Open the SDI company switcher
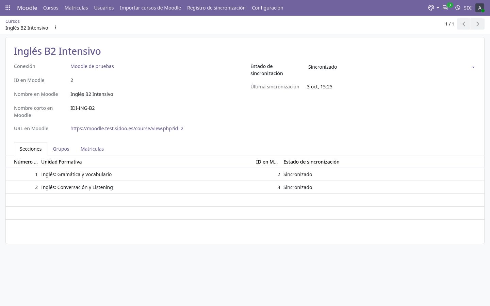 pyautogui.click(x=468, y=7)
